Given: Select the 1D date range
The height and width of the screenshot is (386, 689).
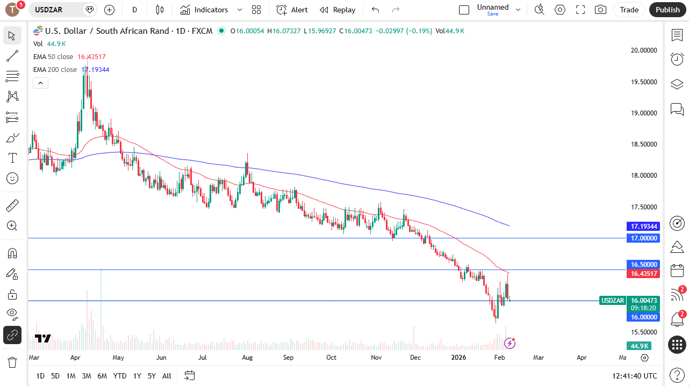Looking at the screenshot, I should pyautogui.click(x=40, y=376).
